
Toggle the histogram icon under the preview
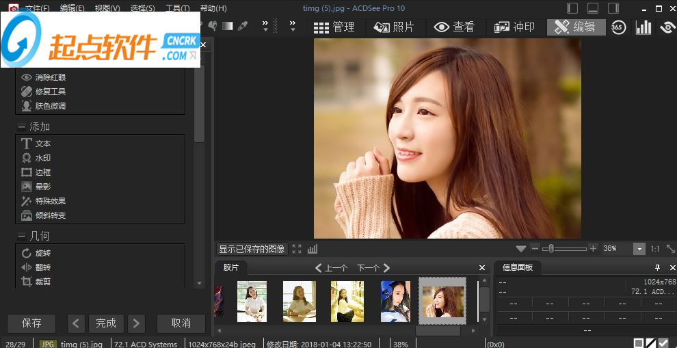pos(313,249)
